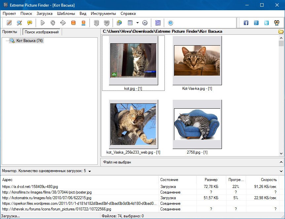Viewport: 285px width, 219px height.
Task: Select the kot.jpg thumbnail
Action: (133, 60)
